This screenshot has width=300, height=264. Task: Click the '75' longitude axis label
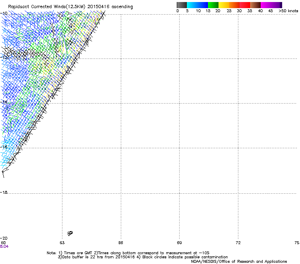coord(297,243)
